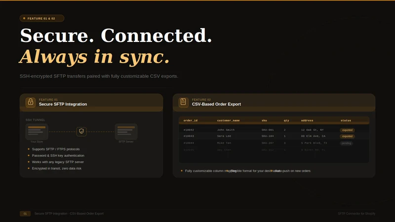Click the order_id column header

[x=191, y=120]
